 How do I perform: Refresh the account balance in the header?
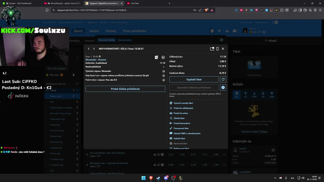coord(260,32)
